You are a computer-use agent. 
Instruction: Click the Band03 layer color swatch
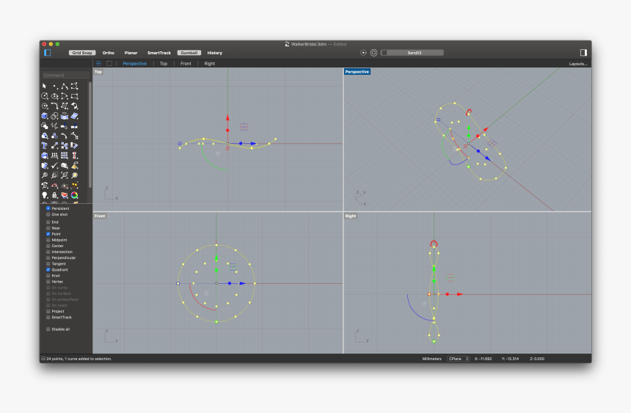click(384, 53)
